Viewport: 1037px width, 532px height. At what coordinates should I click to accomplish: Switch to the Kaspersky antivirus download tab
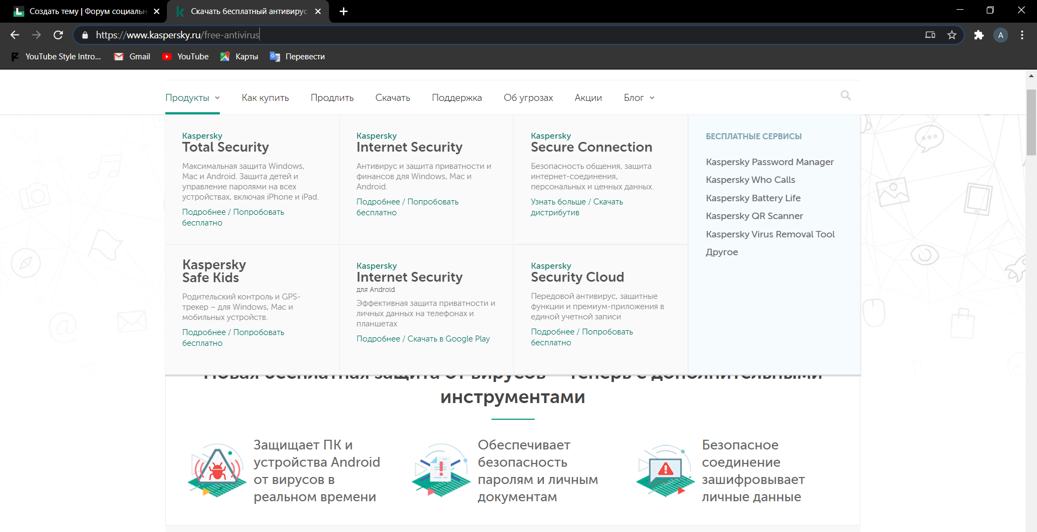pos(248,11)
